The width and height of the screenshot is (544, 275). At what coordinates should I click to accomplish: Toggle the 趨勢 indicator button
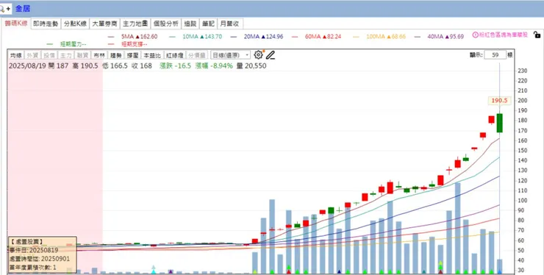tap(116, 55)
